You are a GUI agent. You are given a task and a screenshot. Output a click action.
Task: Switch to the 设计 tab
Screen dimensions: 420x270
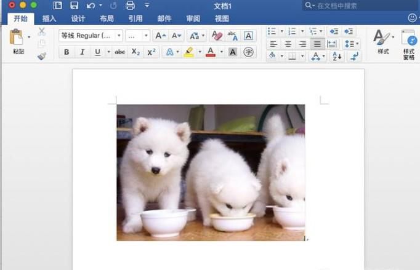click(x=78, y=18)
